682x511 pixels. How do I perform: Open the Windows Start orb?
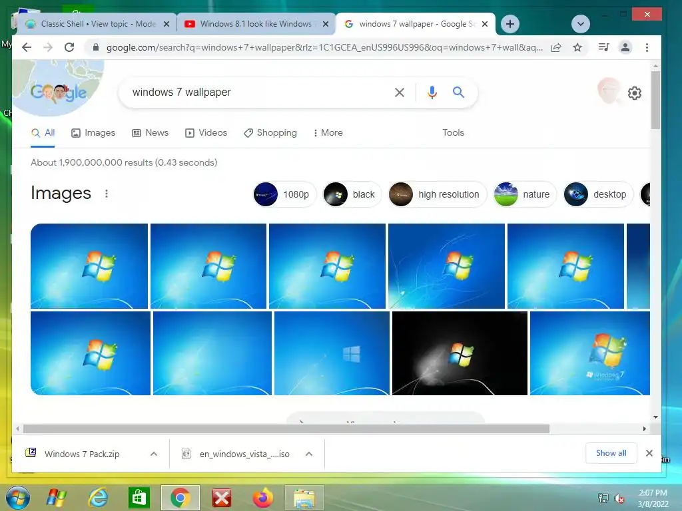coord(18,498)
